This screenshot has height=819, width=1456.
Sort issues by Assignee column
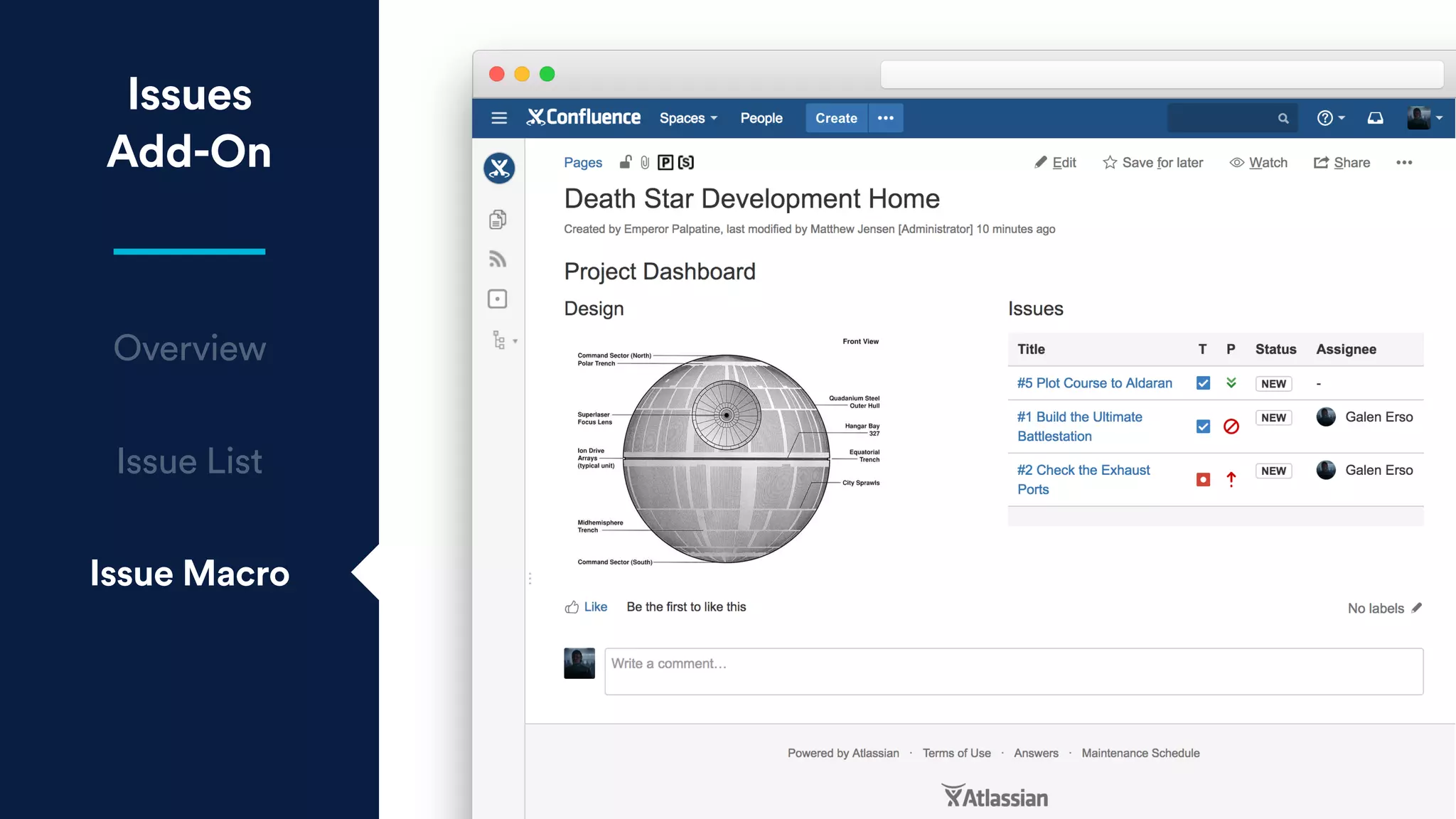tap(1346, 349)
